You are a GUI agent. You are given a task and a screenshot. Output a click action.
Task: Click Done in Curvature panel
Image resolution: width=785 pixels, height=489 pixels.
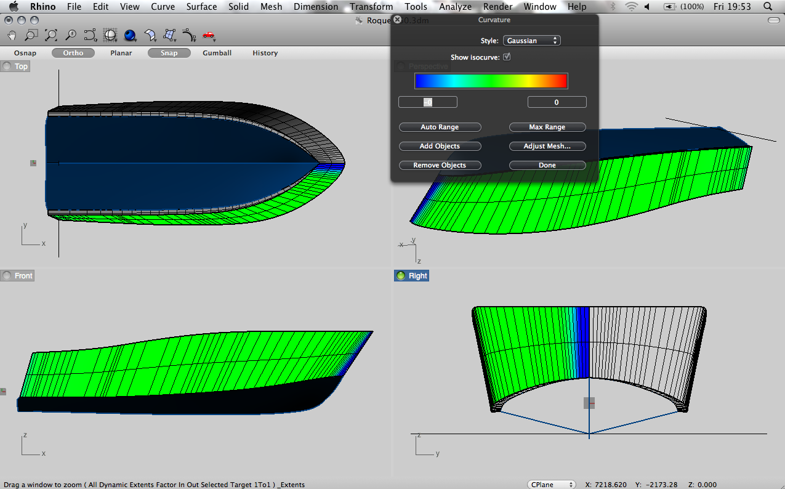click(547, 165)
